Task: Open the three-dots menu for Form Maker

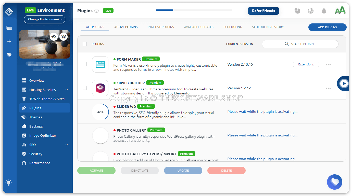Action: [x=328, y=65]
